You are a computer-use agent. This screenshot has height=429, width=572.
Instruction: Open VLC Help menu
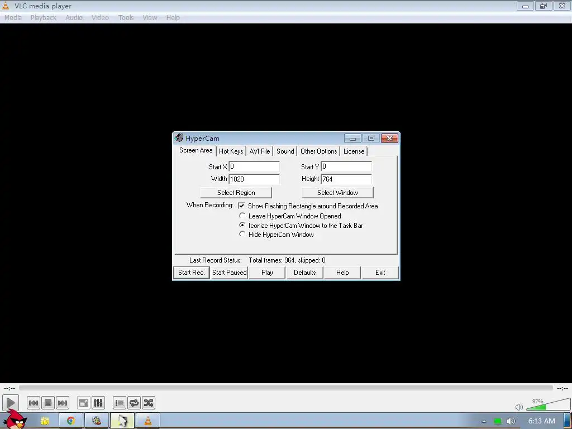click(x=173, y=17)
